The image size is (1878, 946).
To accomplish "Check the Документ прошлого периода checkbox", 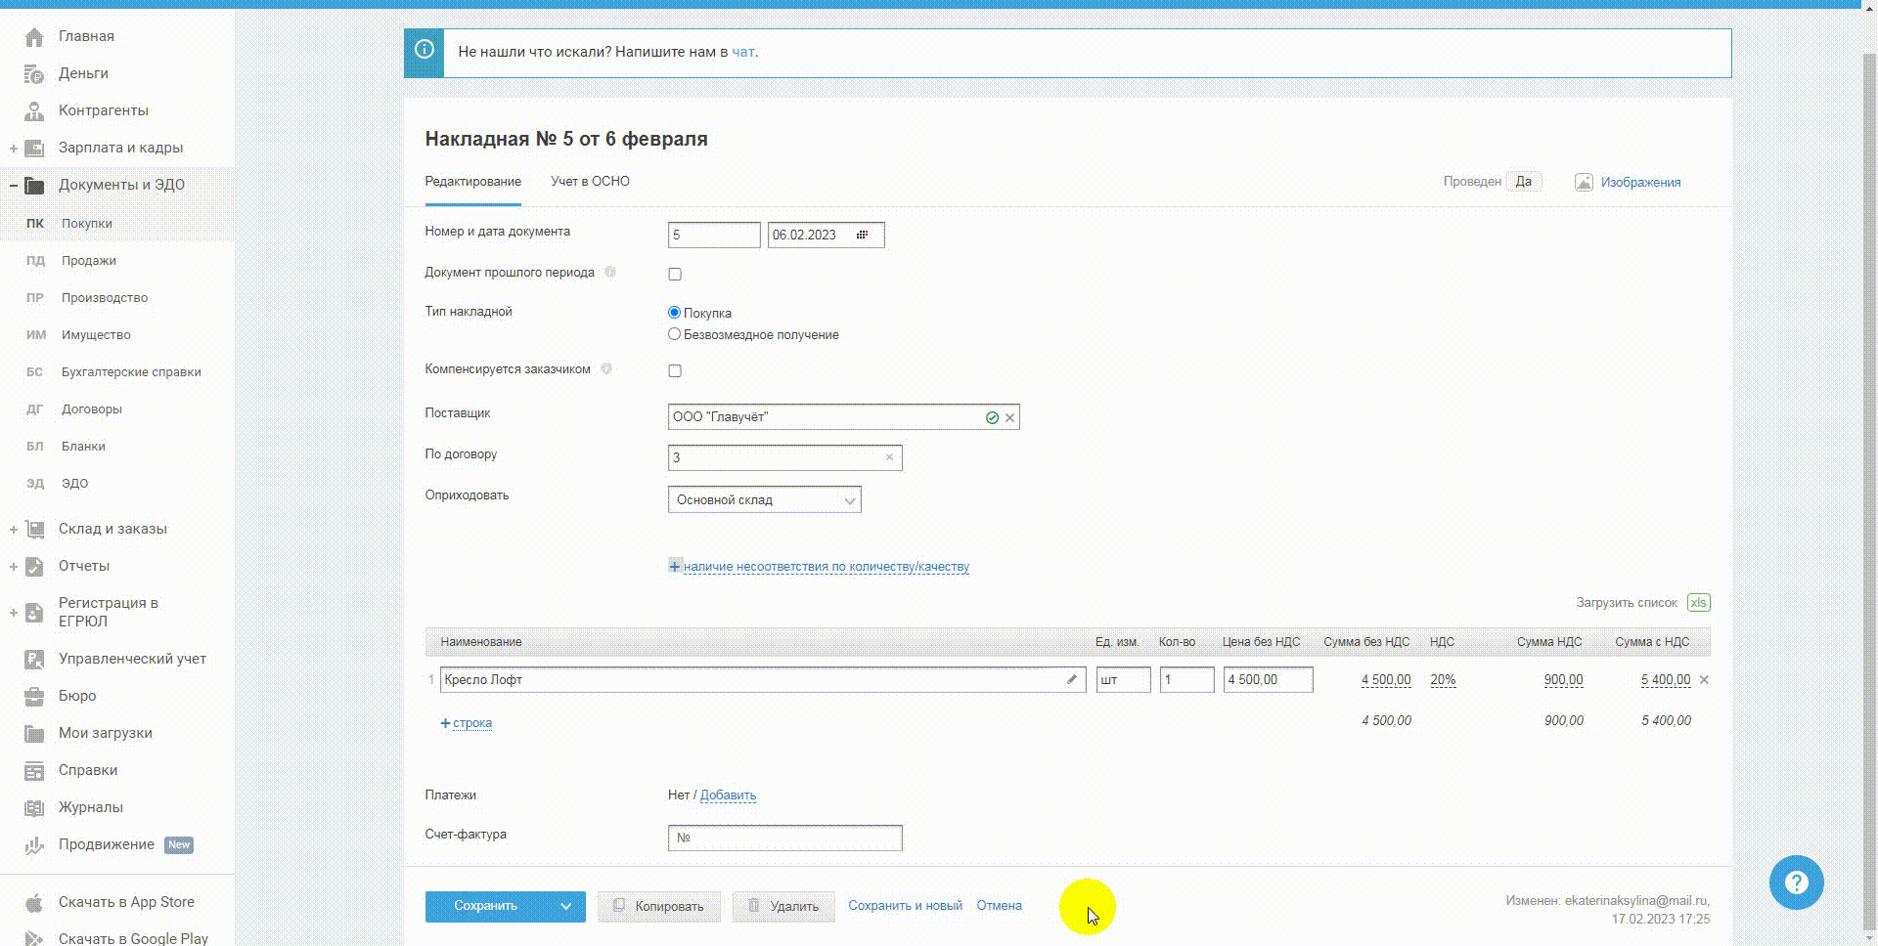I will [675, 274].
